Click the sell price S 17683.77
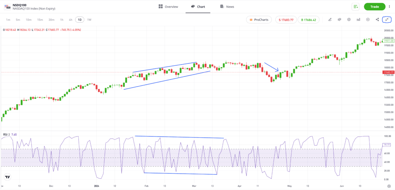Image resolution: width=395 pixels, height=190 pixels. point(286,20)
